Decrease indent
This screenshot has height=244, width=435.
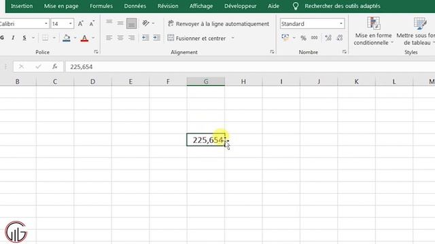[145, 38]
